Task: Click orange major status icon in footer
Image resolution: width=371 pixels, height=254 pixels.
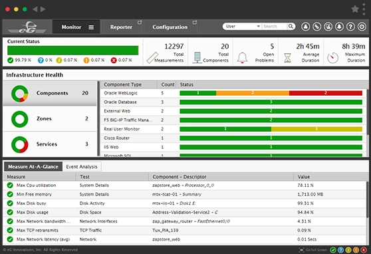Action: click(x=356, y=250)
